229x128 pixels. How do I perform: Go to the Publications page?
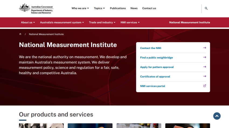tap(118, 8)
